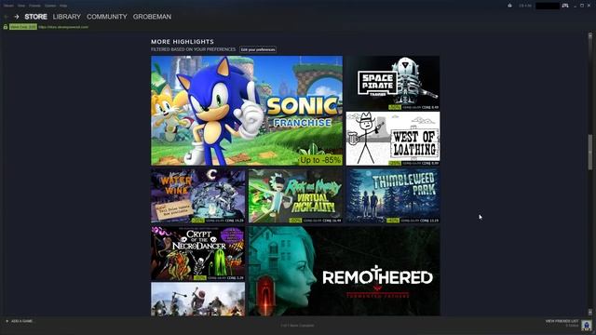
Task: Open the STORE tab
Action: tap(35, 17)
